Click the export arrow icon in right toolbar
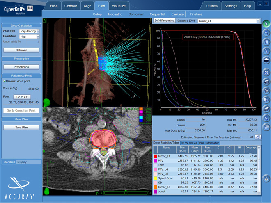The width and height of the screenshot is (271, 203). (266, 100)
